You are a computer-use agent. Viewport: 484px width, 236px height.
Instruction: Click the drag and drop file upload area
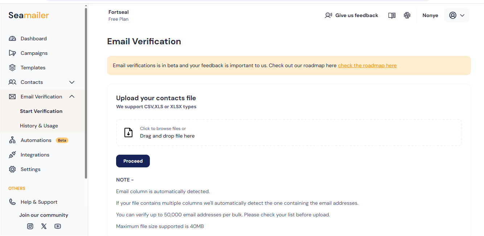289,133
